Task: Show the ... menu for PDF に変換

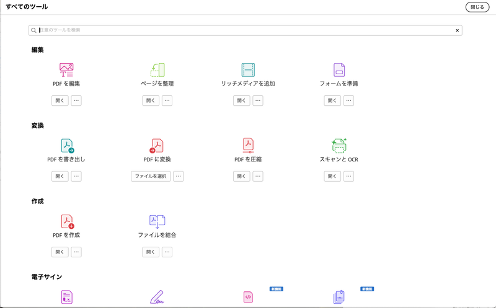Action: tap(179, 176)
